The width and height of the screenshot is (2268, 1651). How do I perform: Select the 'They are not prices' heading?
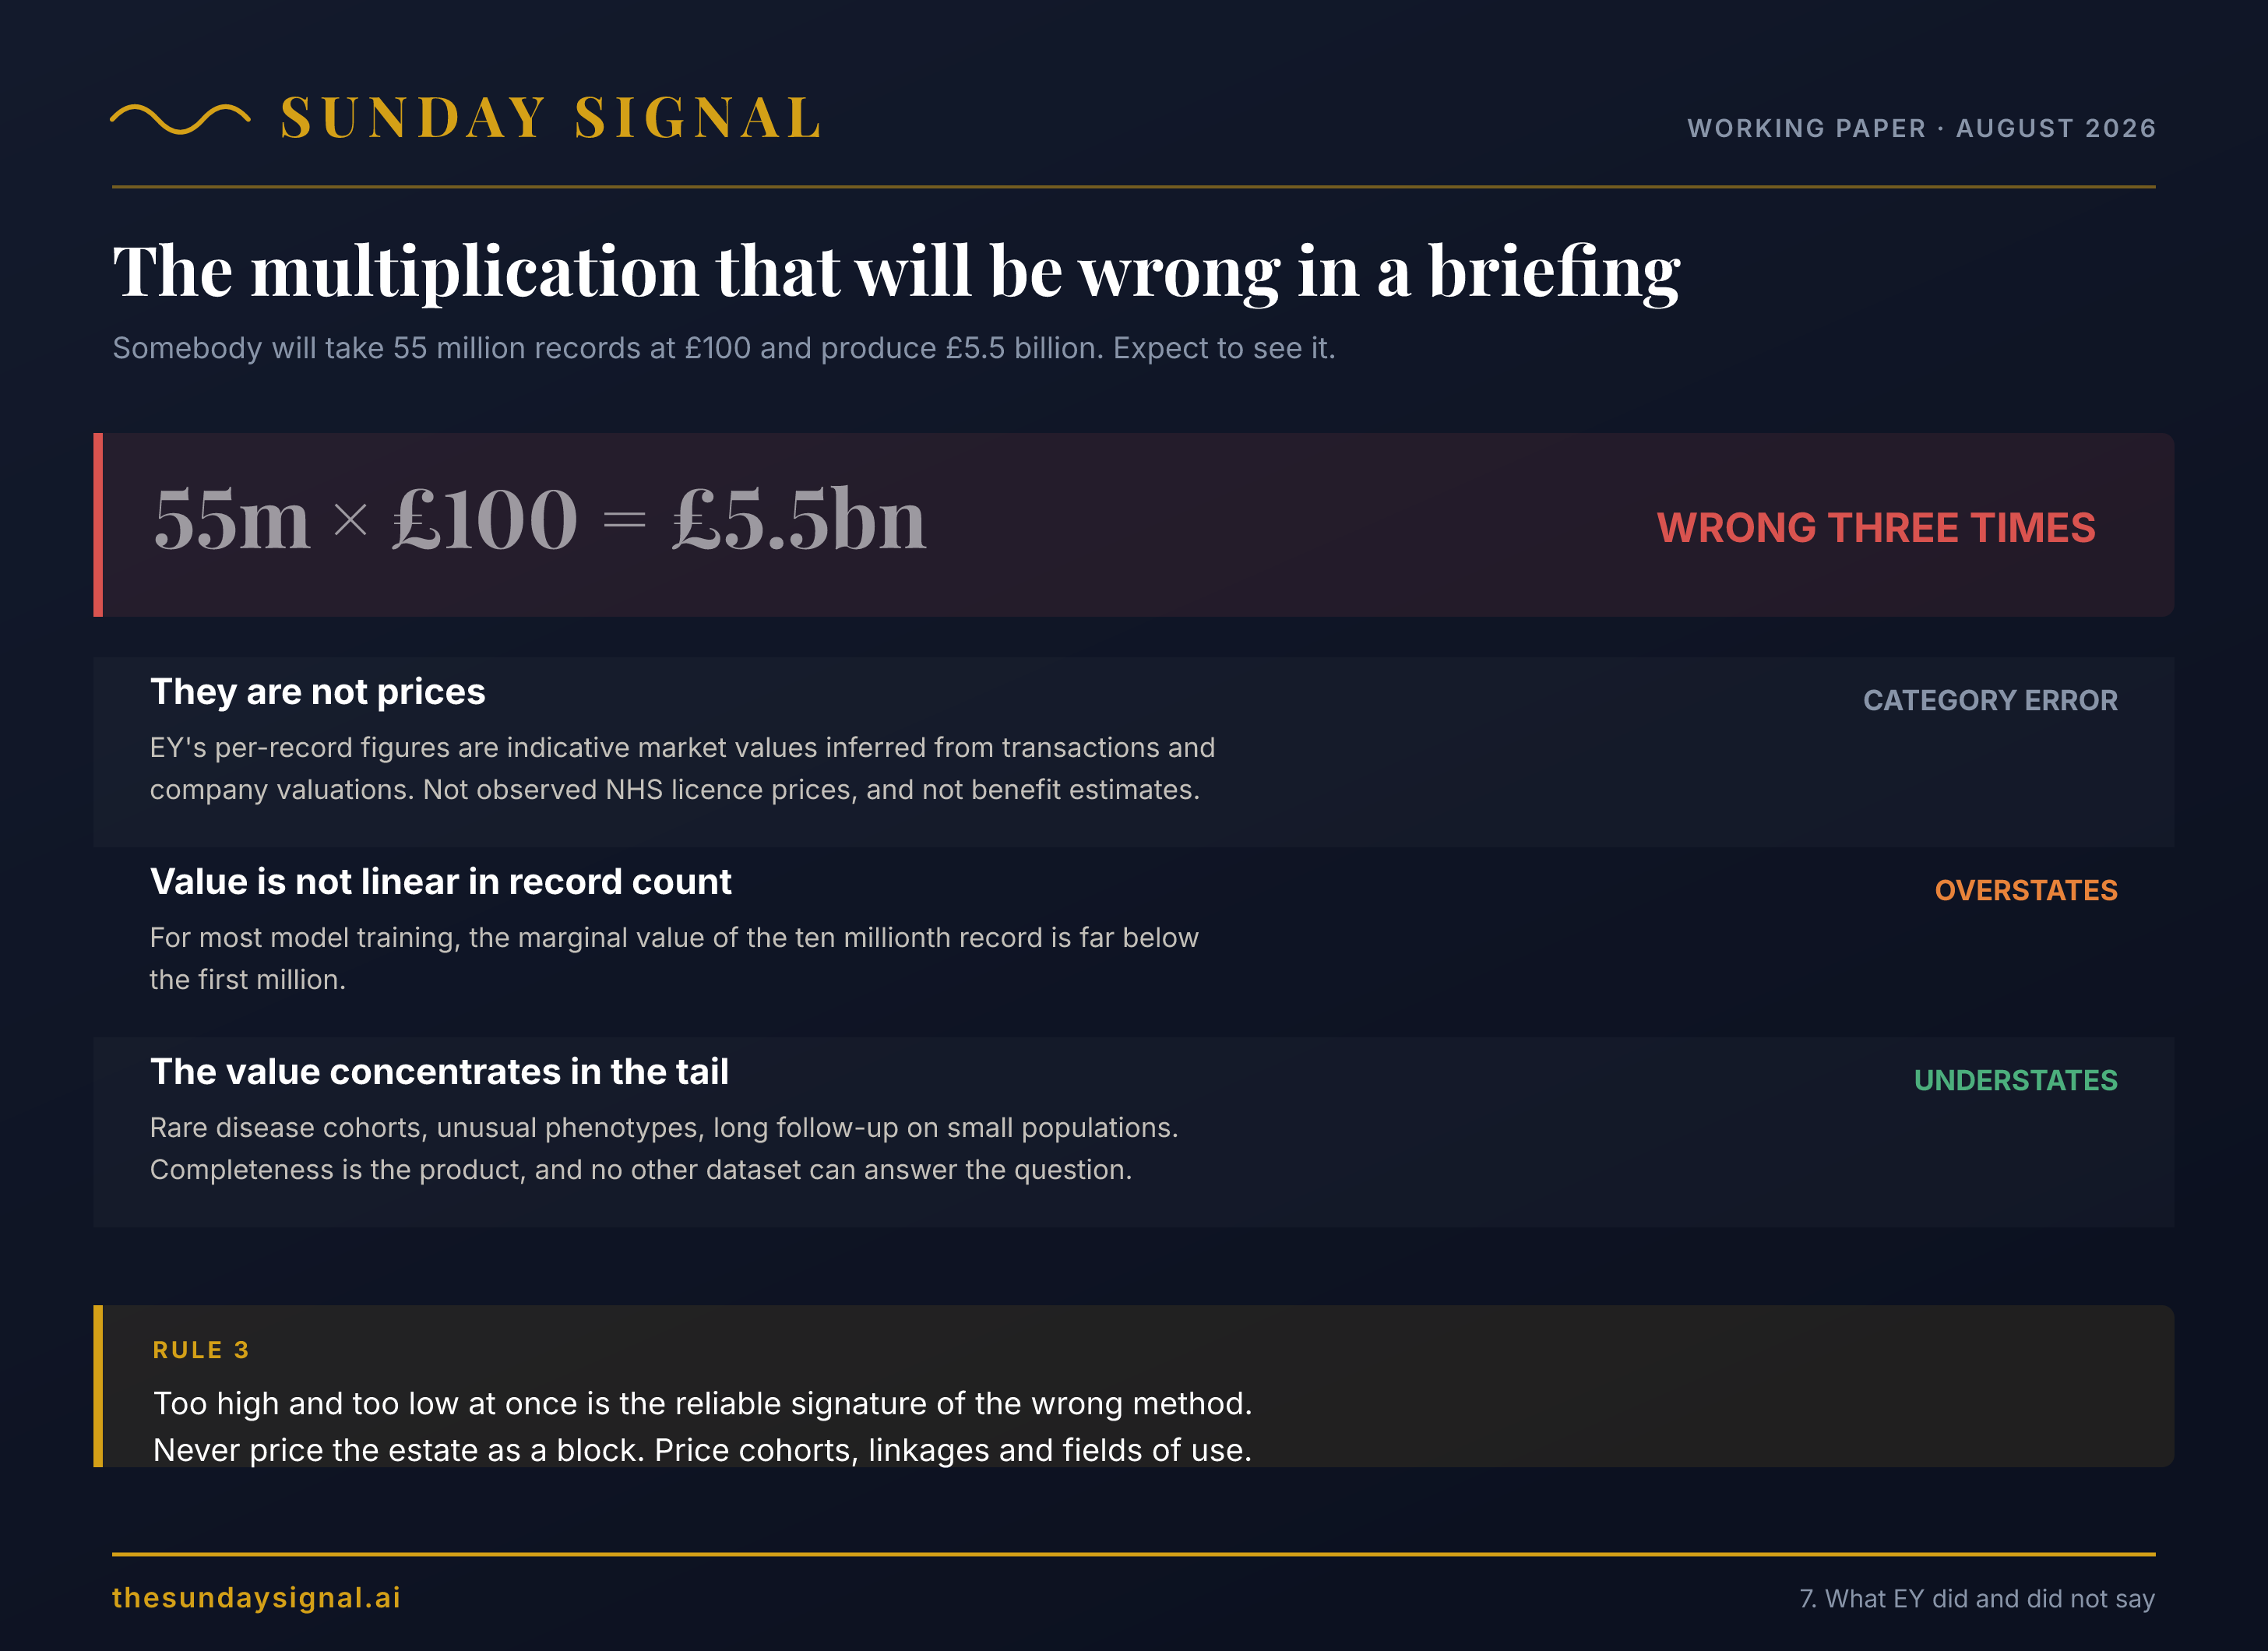[317, 692]
